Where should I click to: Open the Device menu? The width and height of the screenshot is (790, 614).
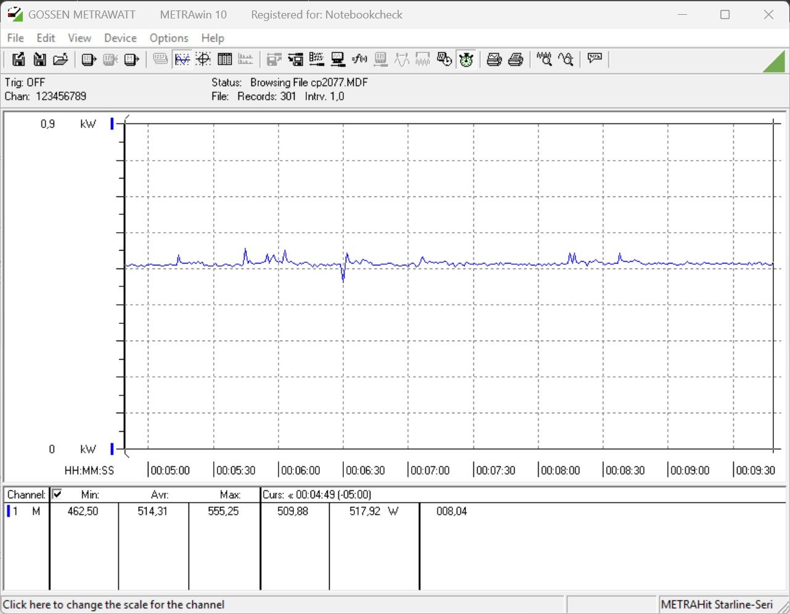[x=120, y=38]
